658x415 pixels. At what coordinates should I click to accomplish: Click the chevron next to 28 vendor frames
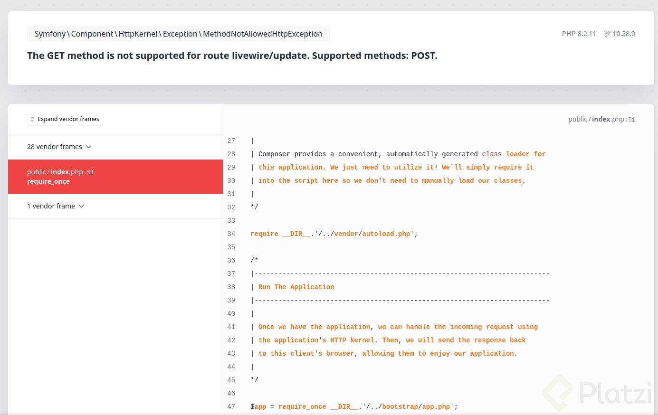click(x=88, y=147)
